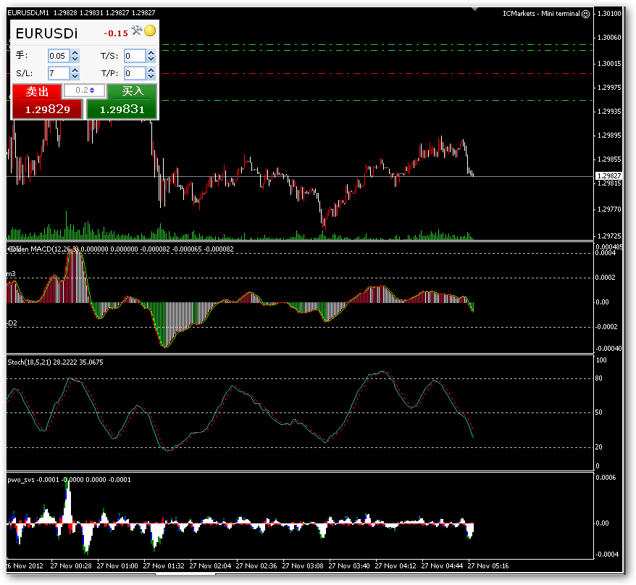Increase lot size with the up arrow
636x585 pixels.
(75, 53)
